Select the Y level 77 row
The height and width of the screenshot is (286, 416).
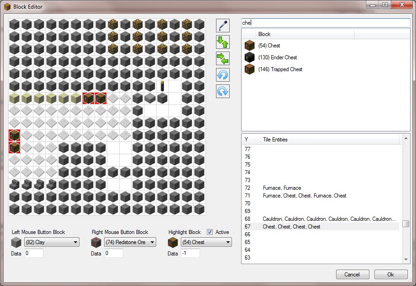coord(321,149)
